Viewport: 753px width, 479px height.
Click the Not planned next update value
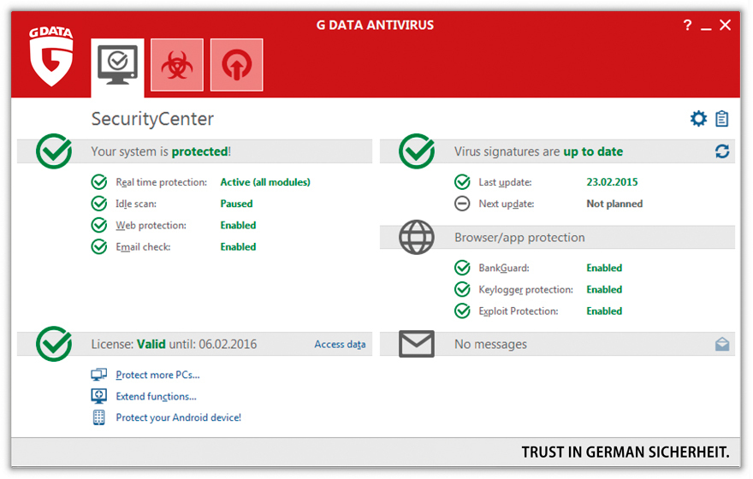614,204
